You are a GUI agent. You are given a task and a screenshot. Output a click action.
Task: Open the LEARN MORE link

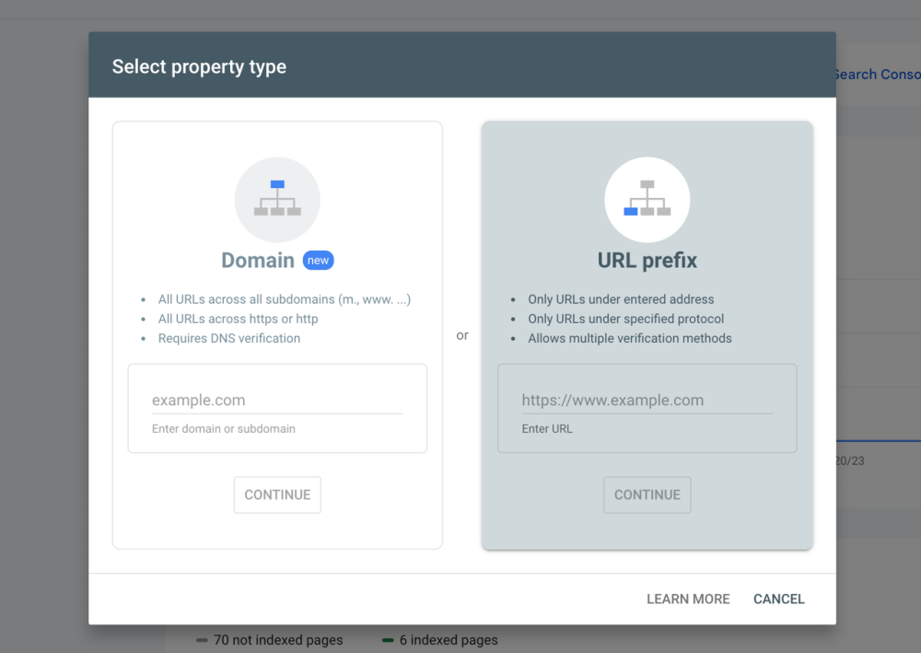coord(688,599)
